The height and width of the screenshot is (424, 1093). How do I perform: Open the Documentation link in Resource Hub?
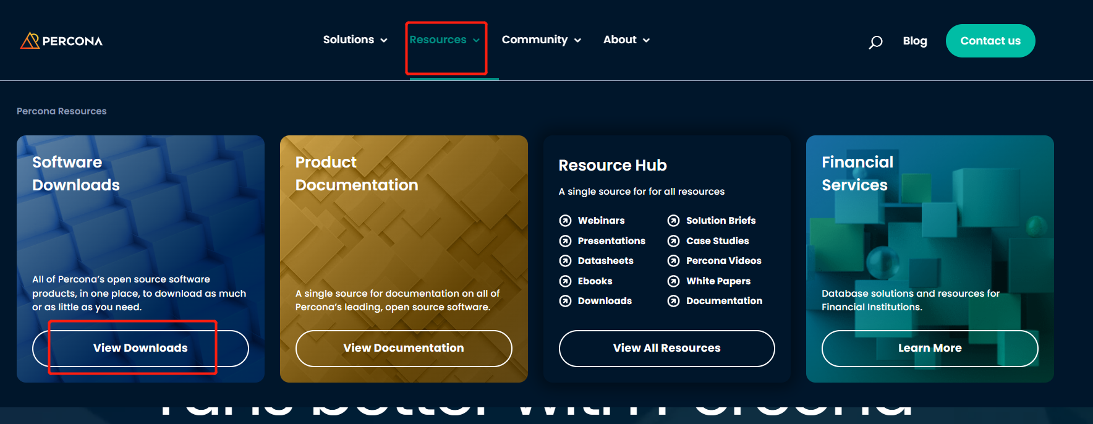pos(724,301)
